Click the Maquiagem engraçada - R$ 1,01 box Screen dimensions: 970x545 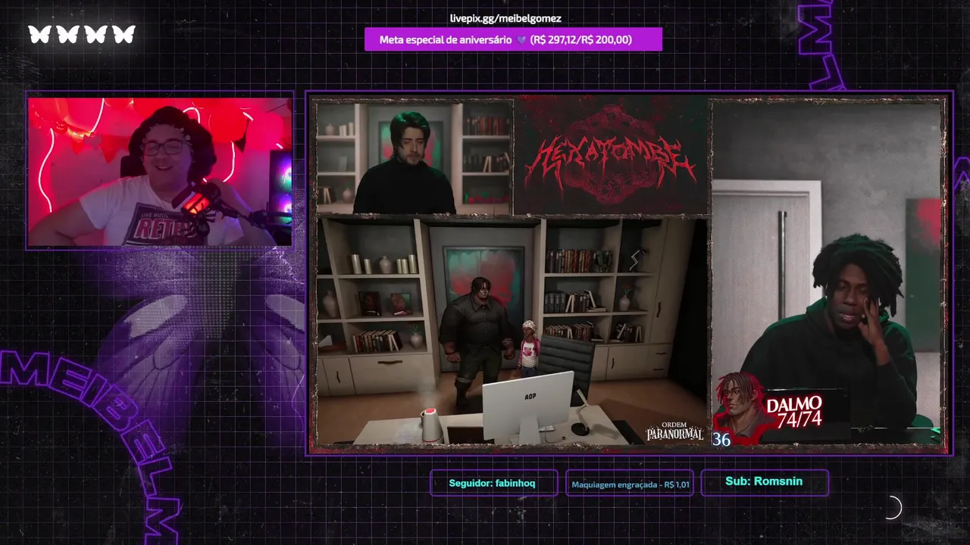point(630,484)
